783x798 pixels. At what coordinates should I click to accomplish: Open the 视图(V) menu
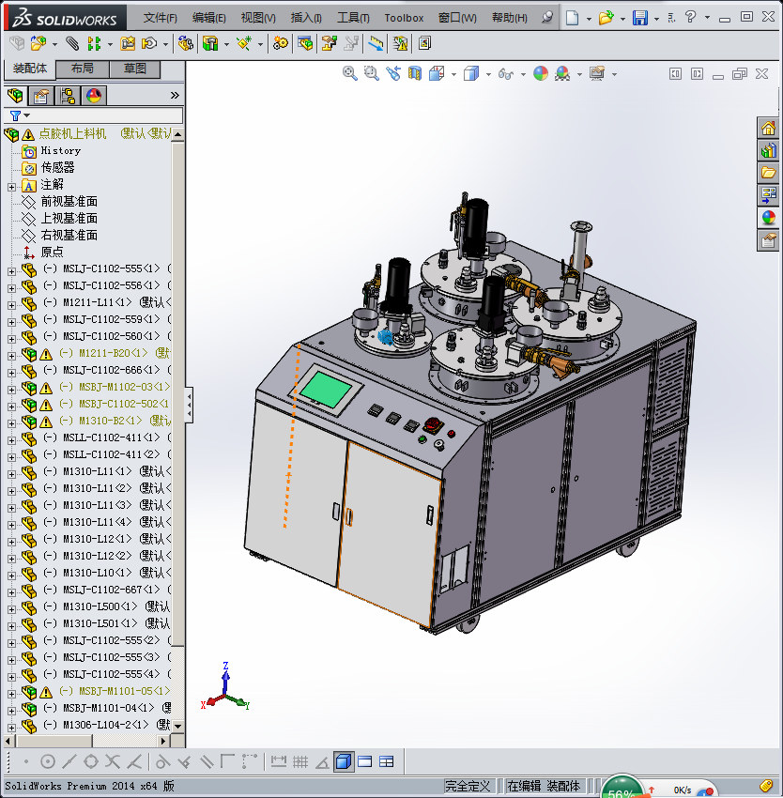[x=258, y=18]
